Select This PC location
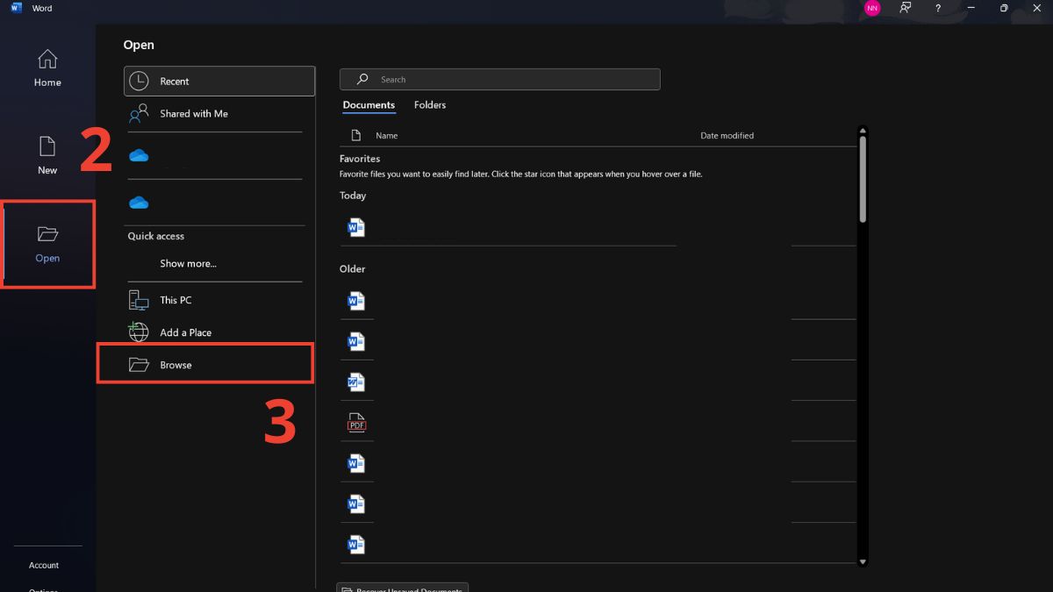Viewport: 1053px width, 592px height. tap(175, 300)
